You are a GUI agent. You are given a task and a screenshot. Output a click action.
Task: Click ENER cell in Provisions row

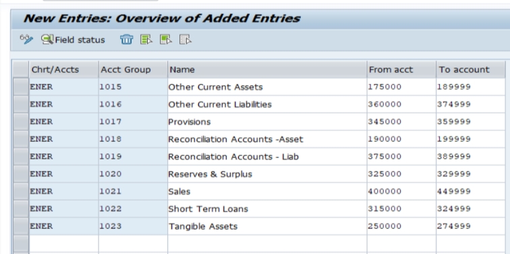[63, 122]
